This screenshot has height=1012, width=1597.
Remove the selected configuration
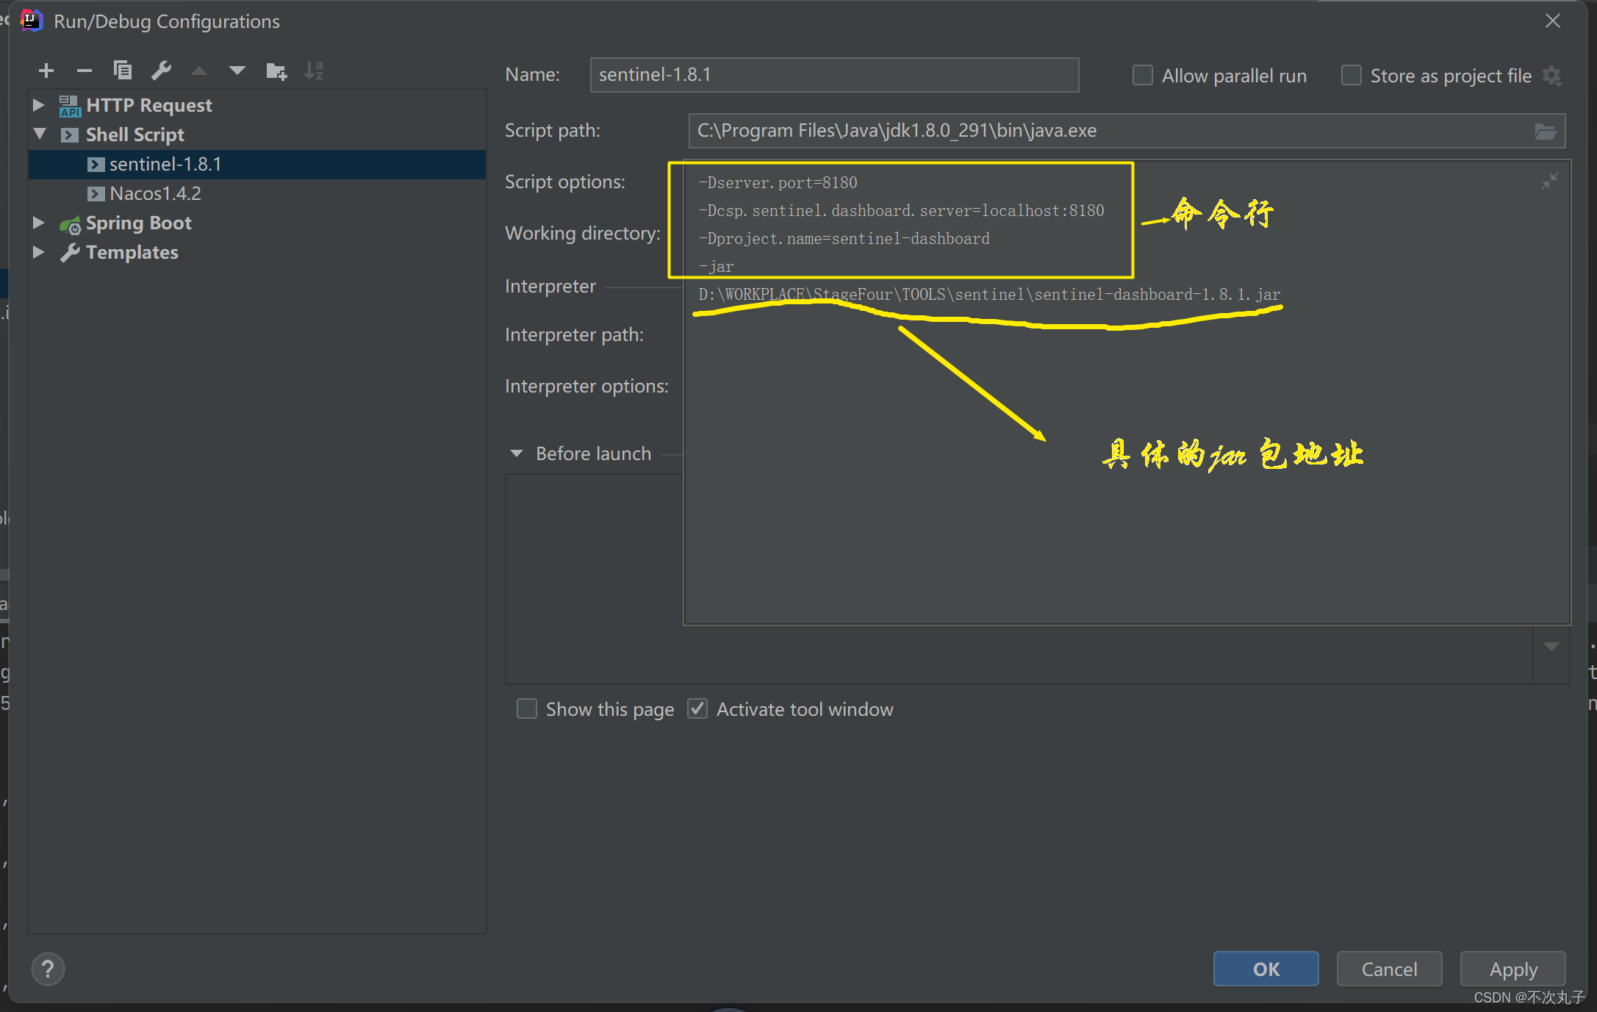[84, 71]
